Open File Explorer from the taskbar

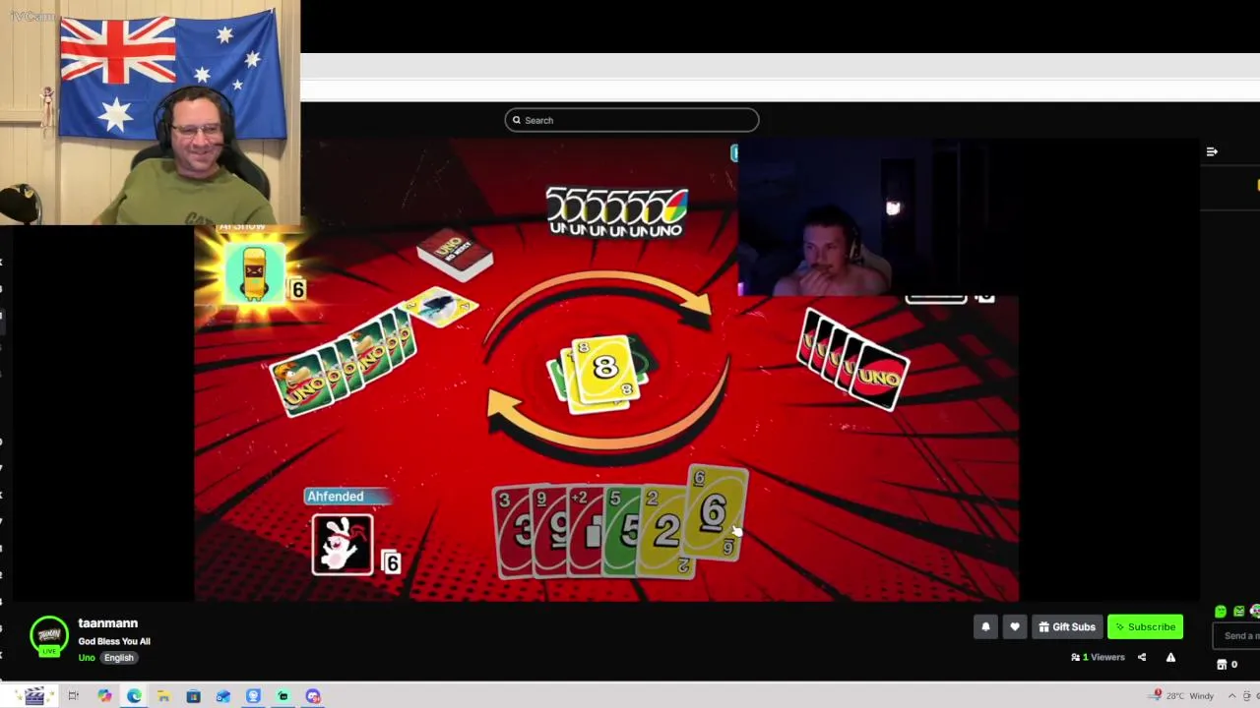(163, 696)
